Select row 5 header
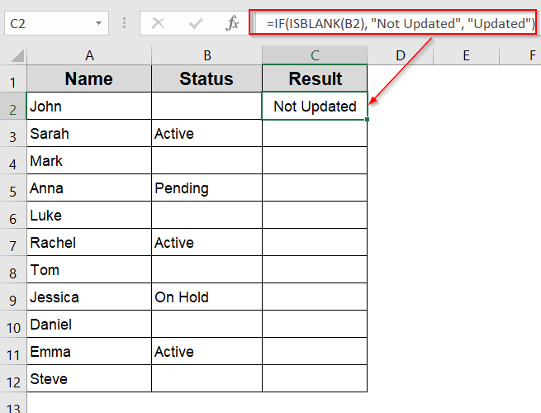Image resolution: width=541 pixels, height=413 pixels. click(13, 188)
